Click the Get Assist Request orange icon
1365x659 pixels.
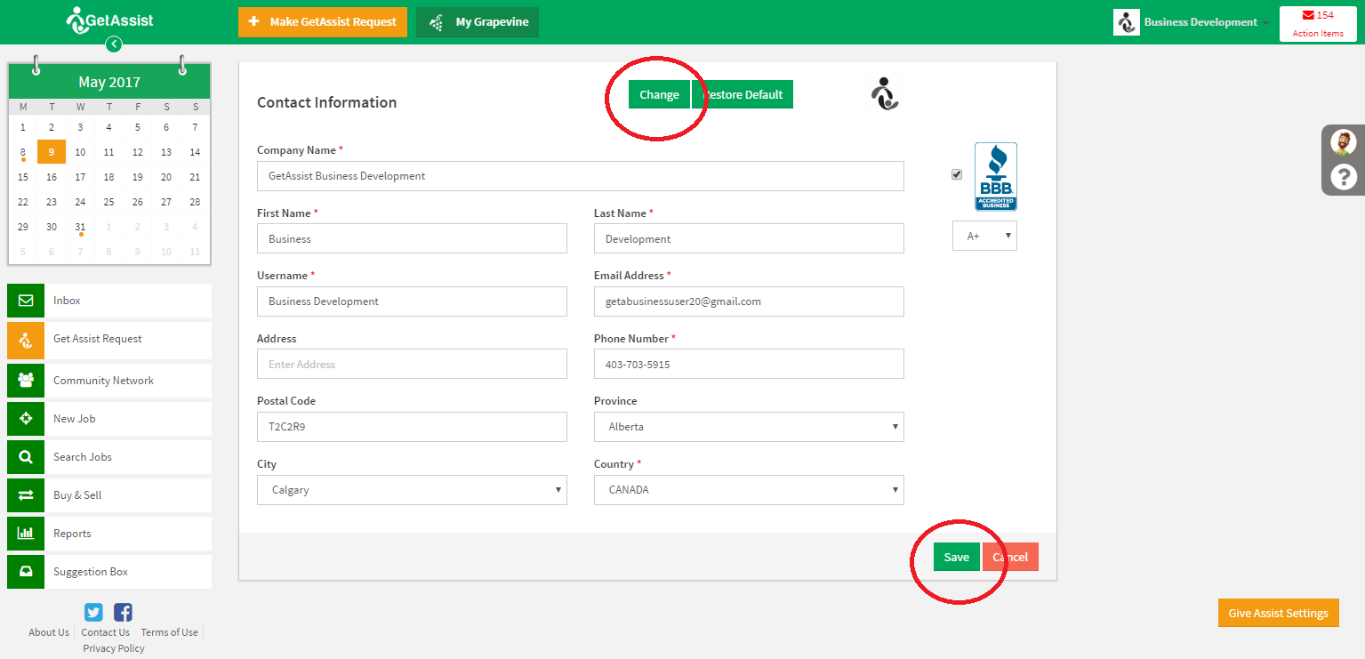pyautogui.click(x=26, y=339)
